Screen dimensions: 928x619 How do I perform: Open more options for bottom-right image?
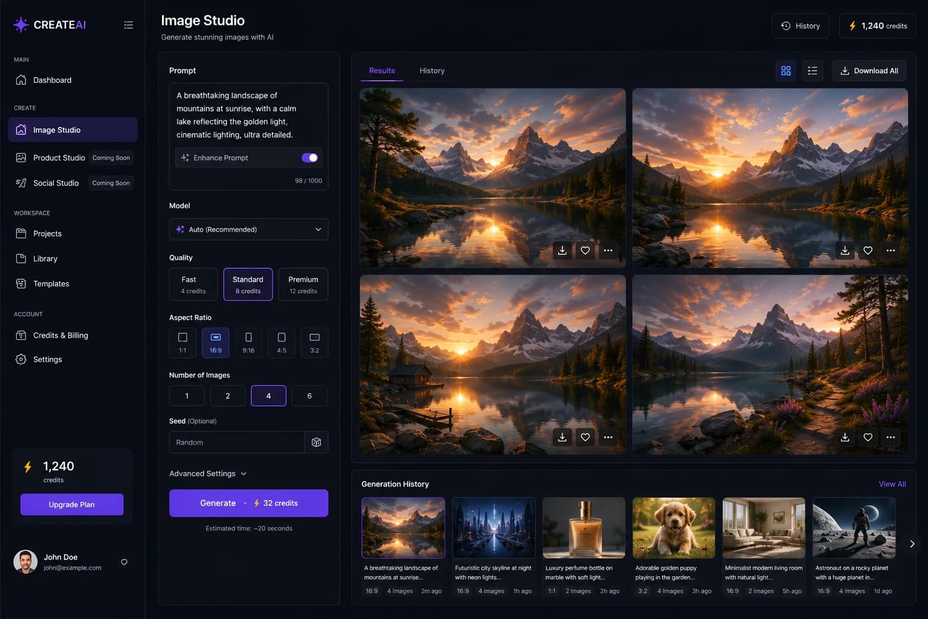click(891, 437)
